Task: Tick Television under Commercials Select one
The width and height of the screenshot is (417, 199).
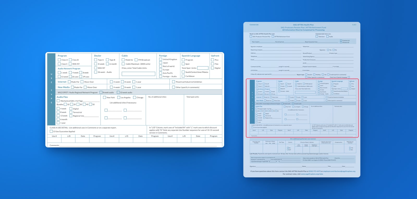Action: [x=317, y=36]
